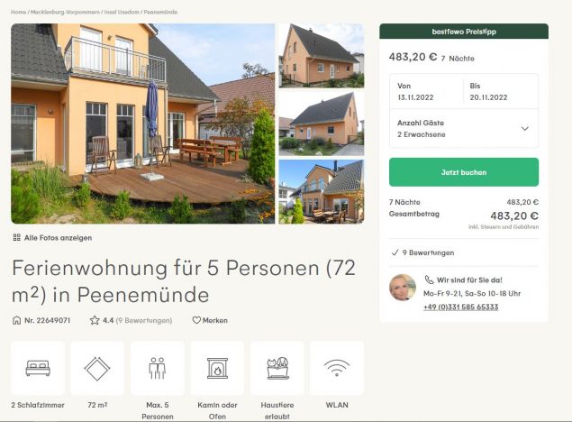Image resolution: width=572 pixels, height=422 pixels.
Task: Click the star rating icon next to 4.4
Action: pos(95,320)
